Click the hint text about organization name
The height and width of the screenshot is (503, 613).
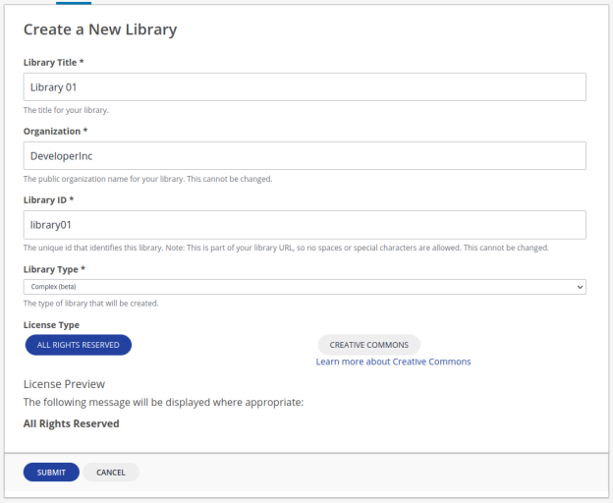pyautogui.click(x=147, y=179)
